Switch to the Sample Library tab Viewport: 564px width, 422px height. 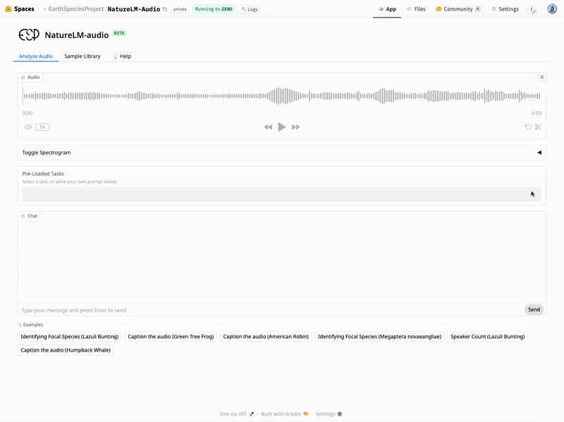[82, 56]
